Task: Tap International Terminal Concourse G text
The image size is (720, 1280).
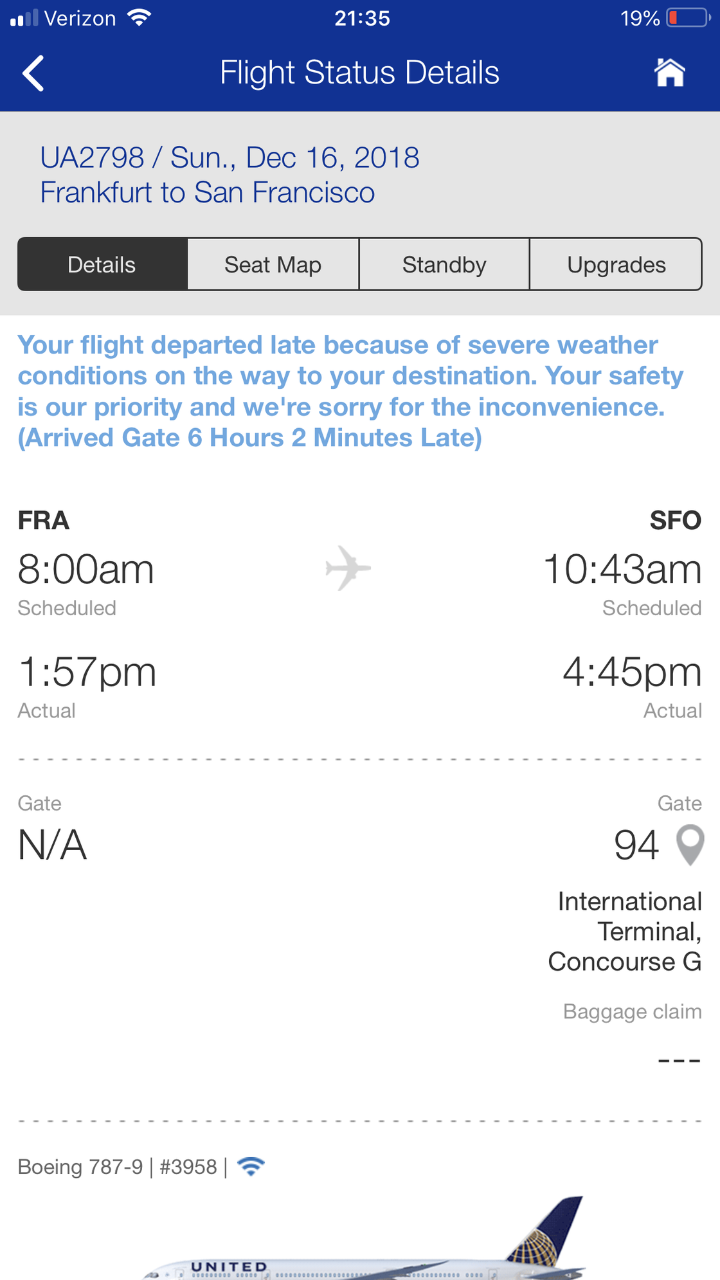Action: [625, 932]
